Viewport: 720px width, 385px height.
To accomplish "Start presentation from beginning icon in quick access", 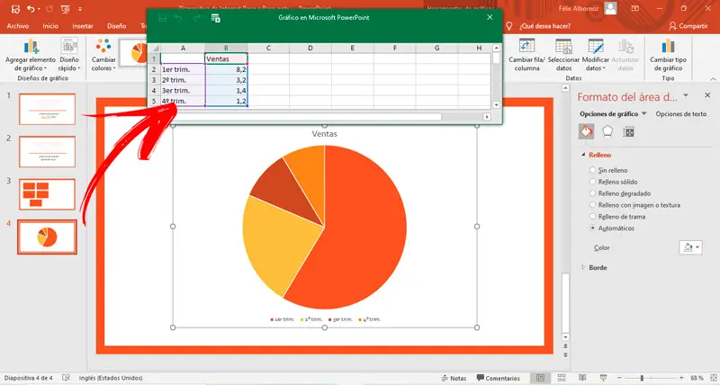I will click(65, 9).
